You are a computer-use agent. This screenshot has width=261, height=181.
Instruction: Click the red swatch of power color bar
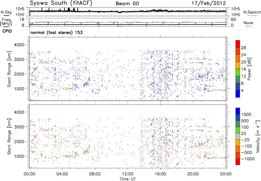click(238, 44)
